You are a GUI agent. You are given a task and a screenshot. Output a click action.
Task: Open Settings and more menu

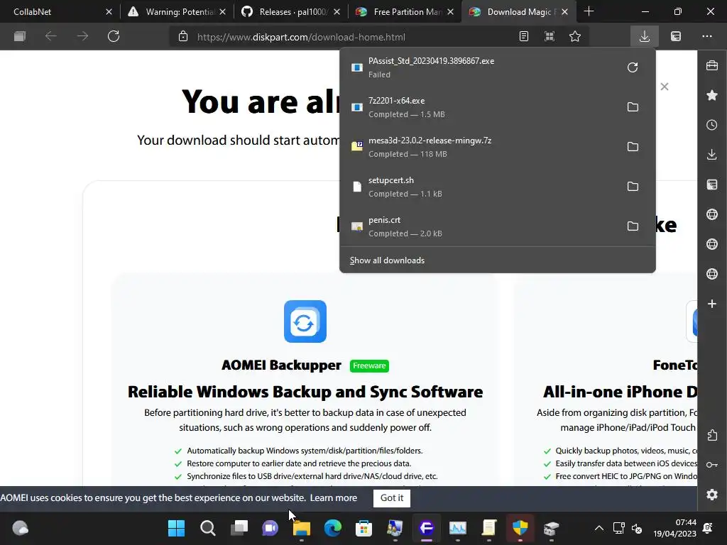[x=707, y=37]
